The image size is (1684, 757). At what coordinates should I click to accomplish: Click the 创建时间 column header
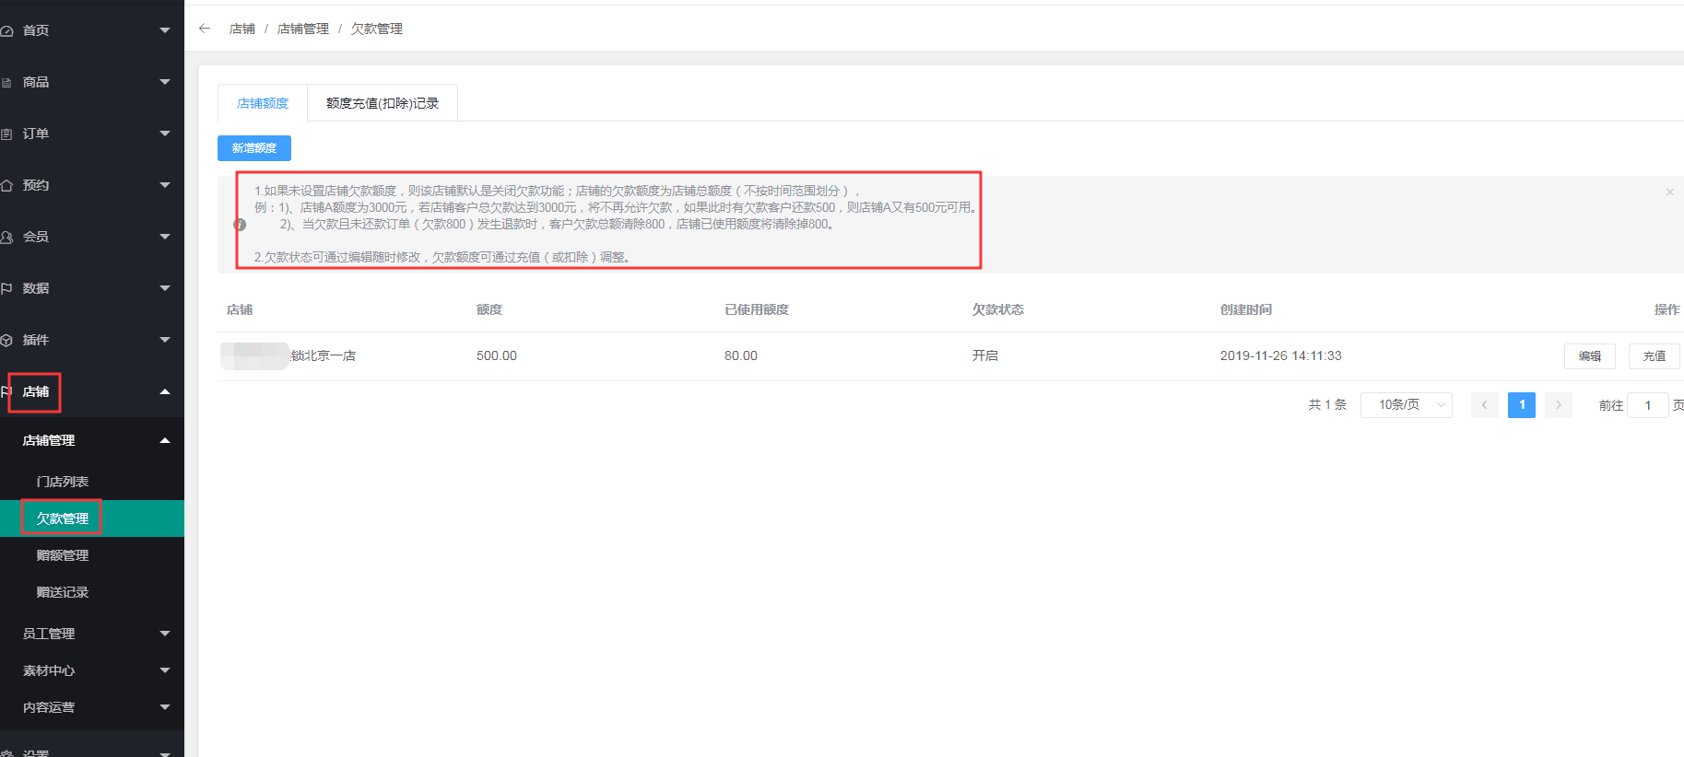(x=1246, y=309)
